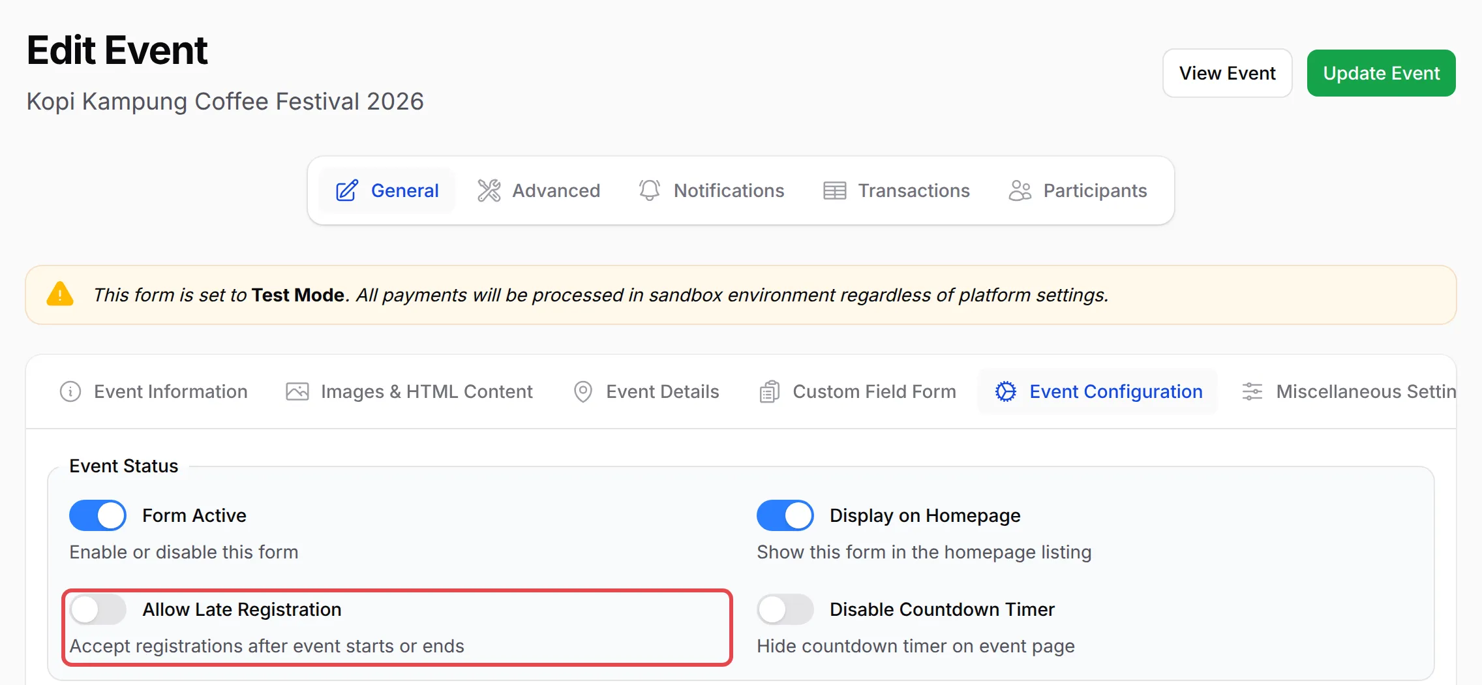Screen dimensions: 1482x685
Task: Enable the Disable Countdown Timer switch
Action: coord(785,609)
